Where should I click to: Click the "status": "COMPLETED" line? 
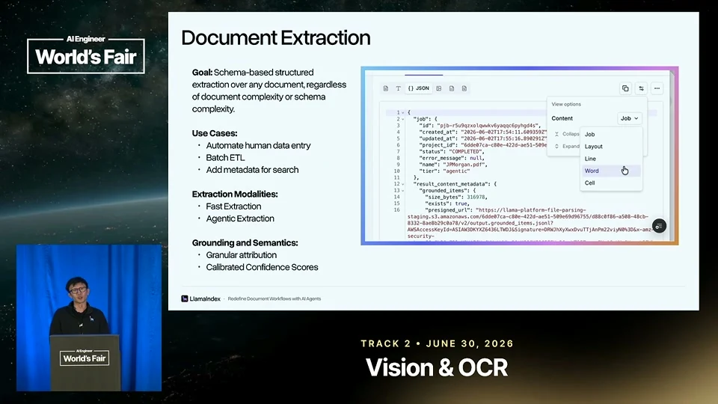[x=452, y=152]
